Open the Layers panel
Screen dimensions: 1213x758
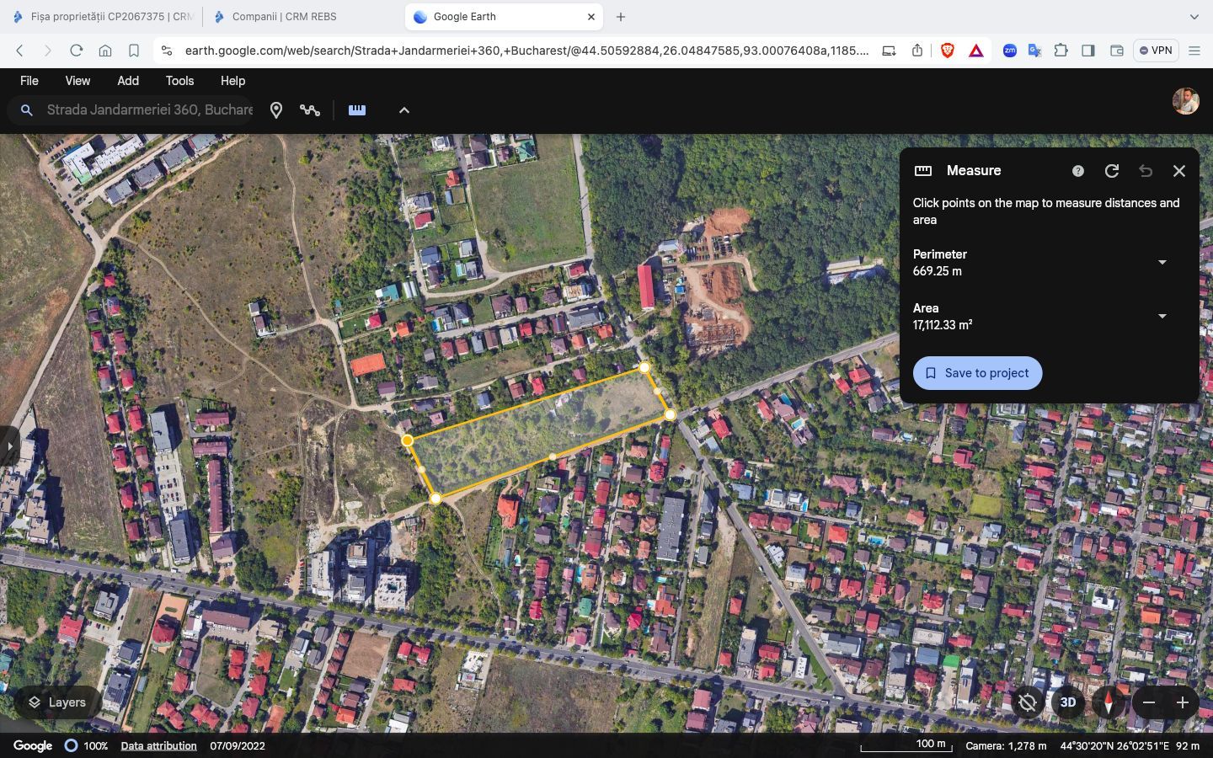[56, 702]
